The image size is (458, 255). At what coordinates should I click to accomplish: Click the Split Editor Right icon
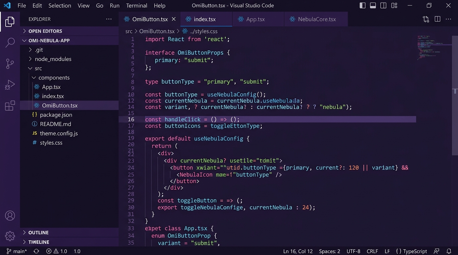pyautogui.click(x=437, y=19)
